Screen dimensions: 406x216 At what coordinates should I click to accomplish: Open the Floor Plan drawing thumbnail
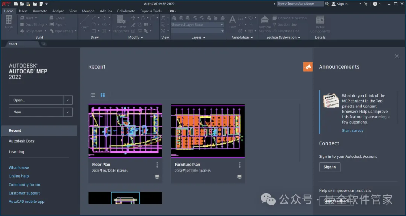(125, 131)
